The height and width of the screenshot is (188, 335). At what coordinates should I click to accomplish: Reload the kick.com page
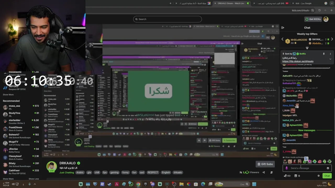320,10
